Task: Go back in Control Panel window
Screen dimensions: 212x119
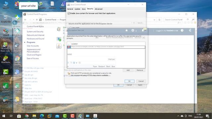Action: point(25,20)
